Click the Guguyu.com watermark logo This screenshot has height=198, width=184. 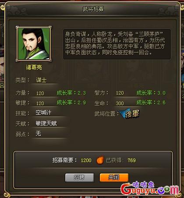tap(150, 188)
